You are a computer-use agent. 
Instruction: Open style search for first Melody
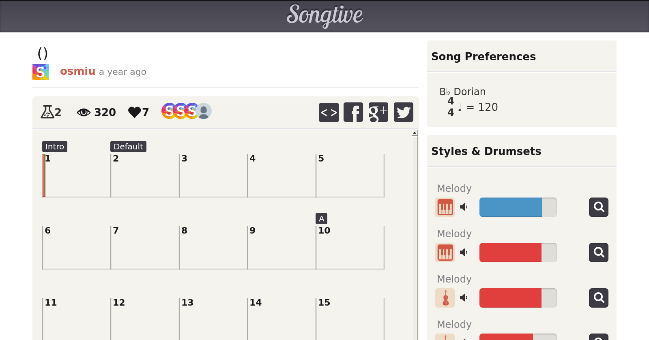click(598, 207)
